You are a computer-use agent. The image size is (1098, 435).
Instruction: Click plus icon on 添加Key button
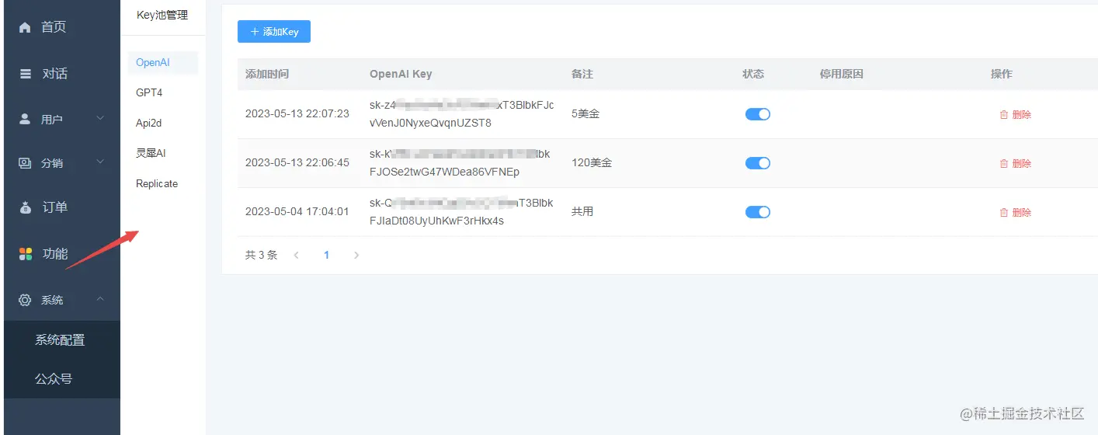coord(255,32)
